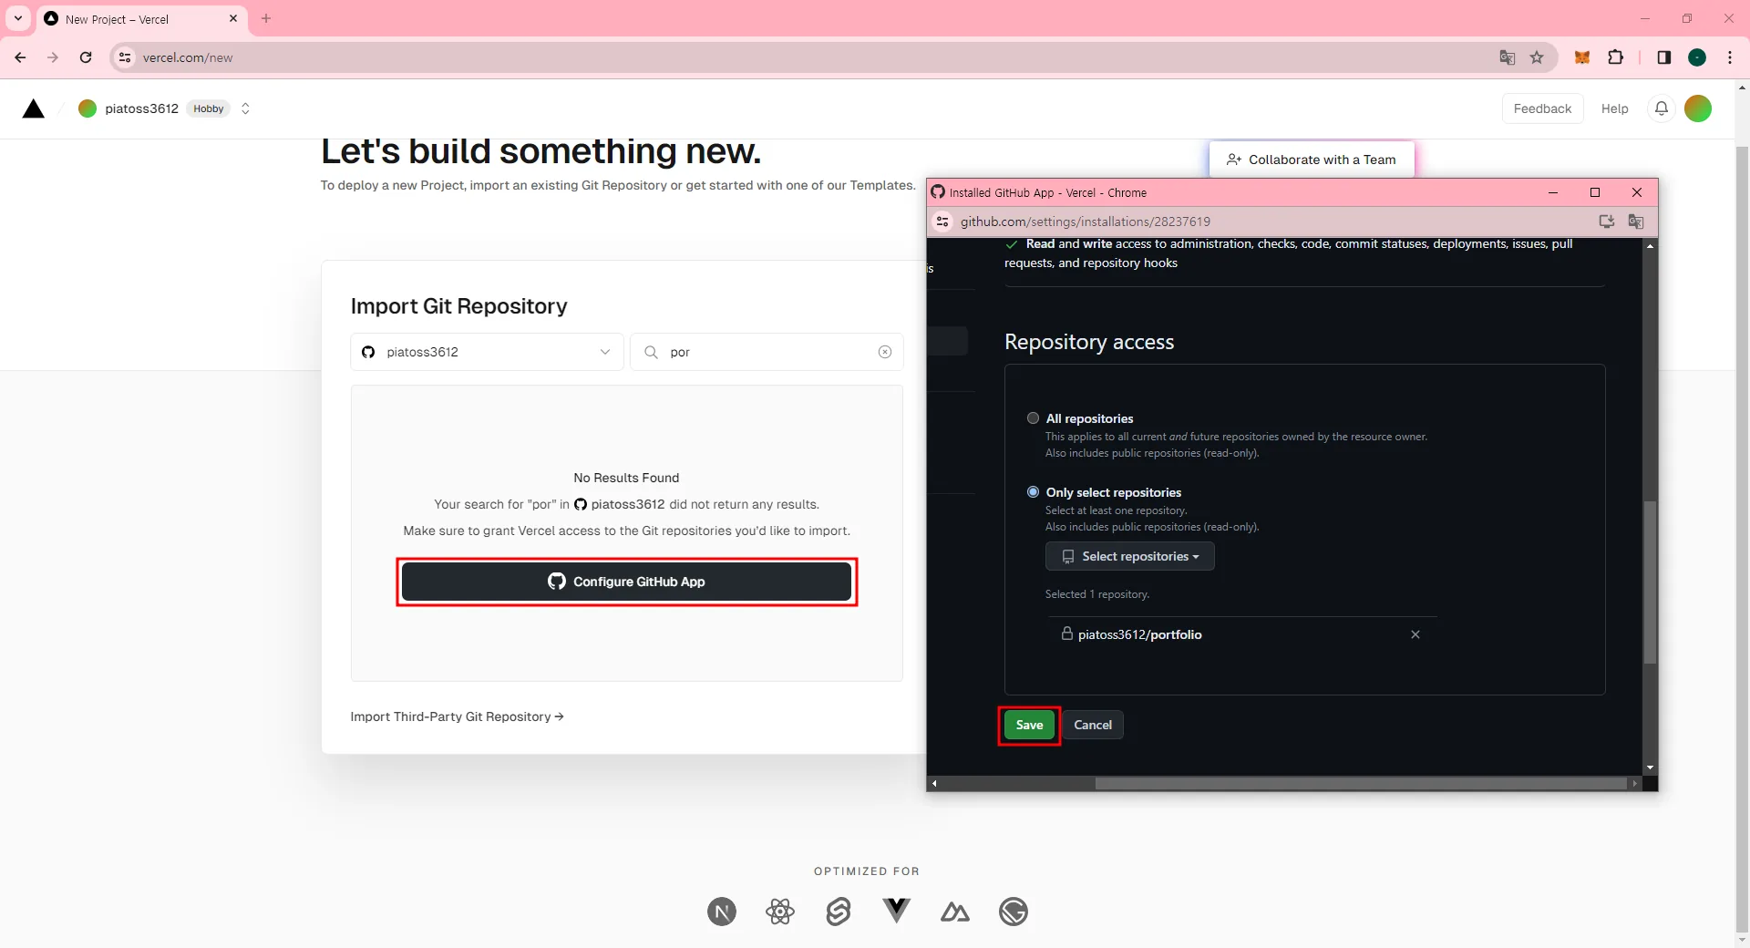Click the 'Selected 1 repository.' text

1097,594
